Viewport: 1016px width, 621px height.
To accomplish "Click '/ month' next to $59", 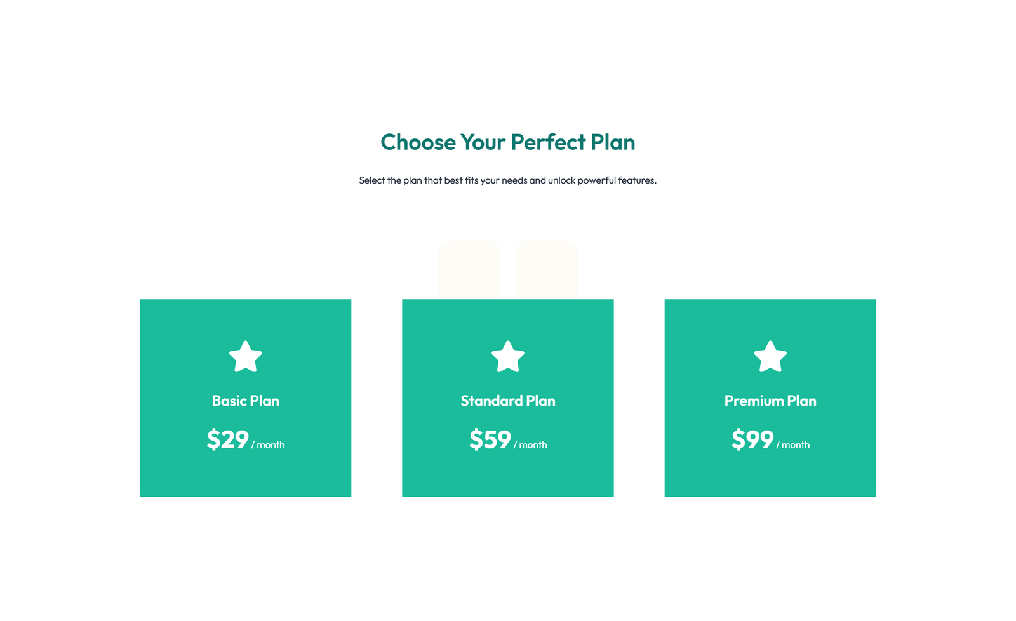I will 531,444.
